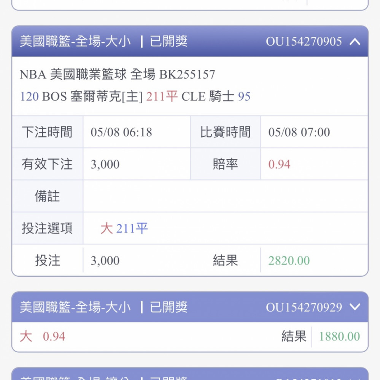380x380 pixels.
Task: Click the result amount 2820.00
Action: (x=289, y=261)
